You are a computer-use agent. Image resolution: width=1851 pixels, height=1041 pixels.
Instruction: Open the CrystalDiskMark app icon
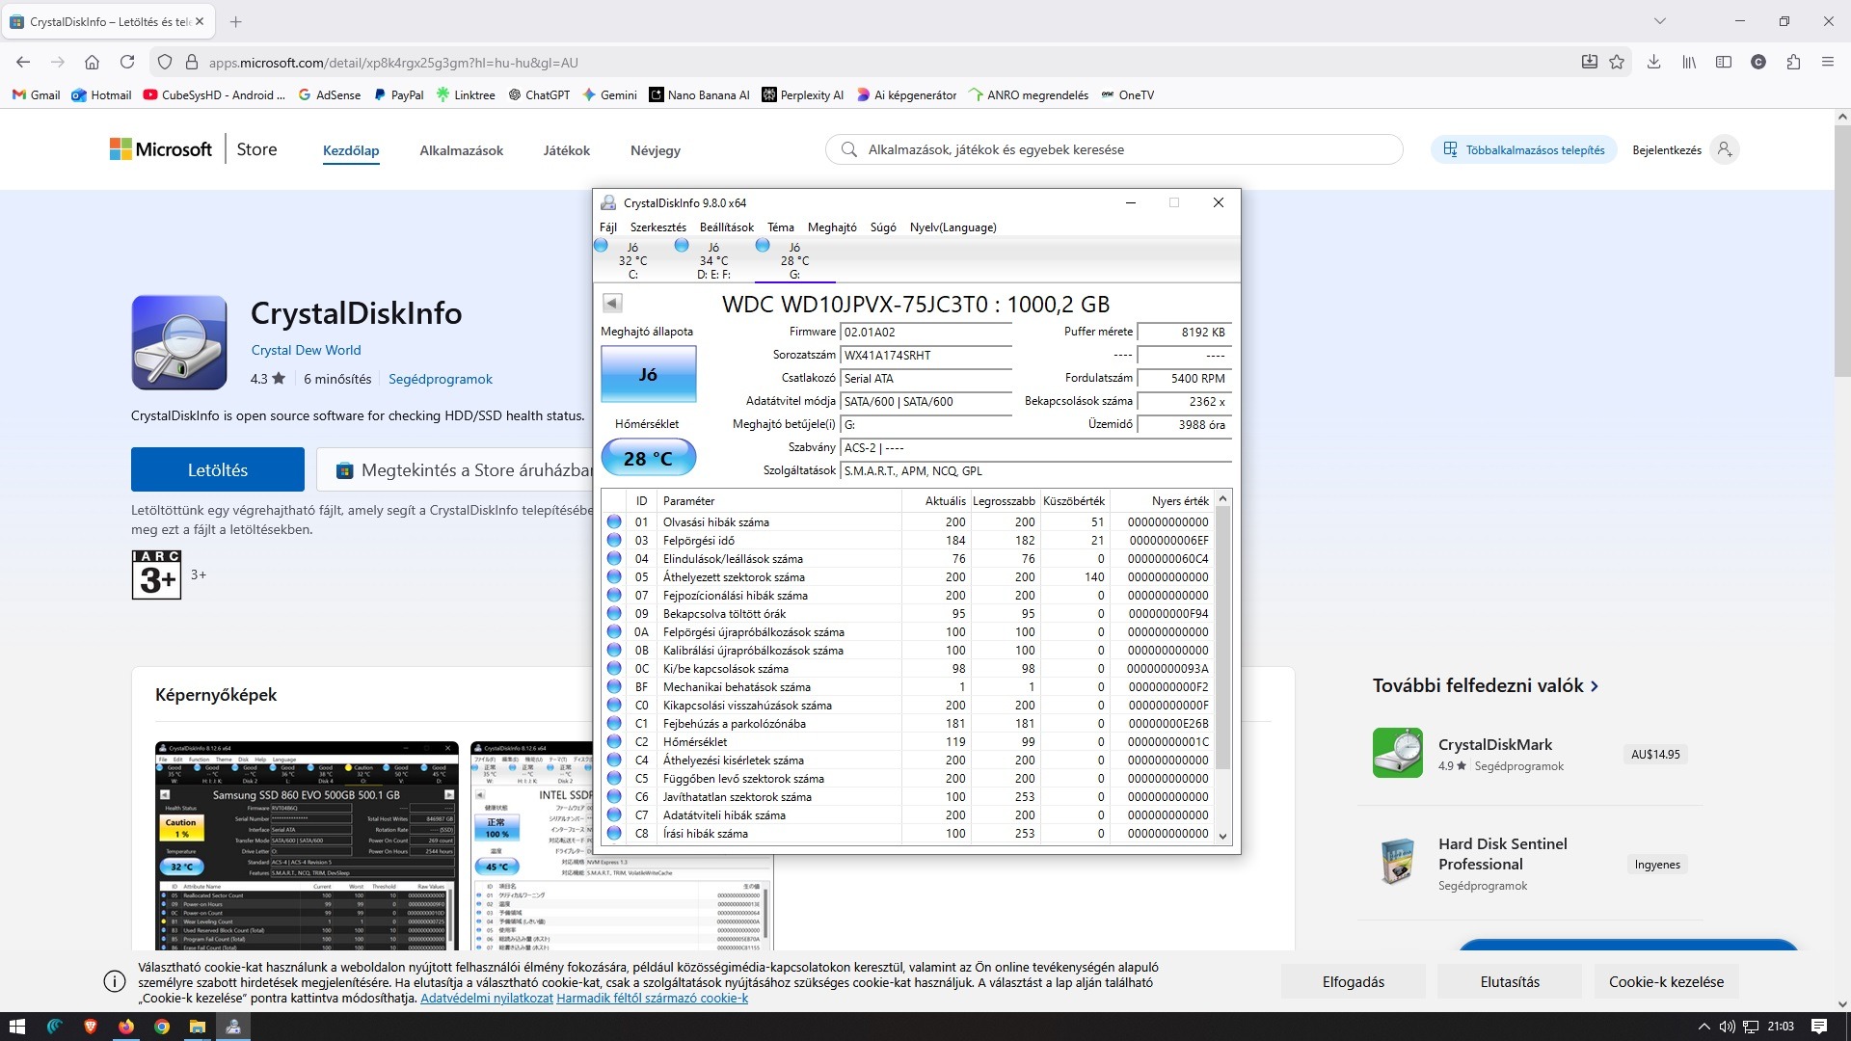coord(1397,753)
